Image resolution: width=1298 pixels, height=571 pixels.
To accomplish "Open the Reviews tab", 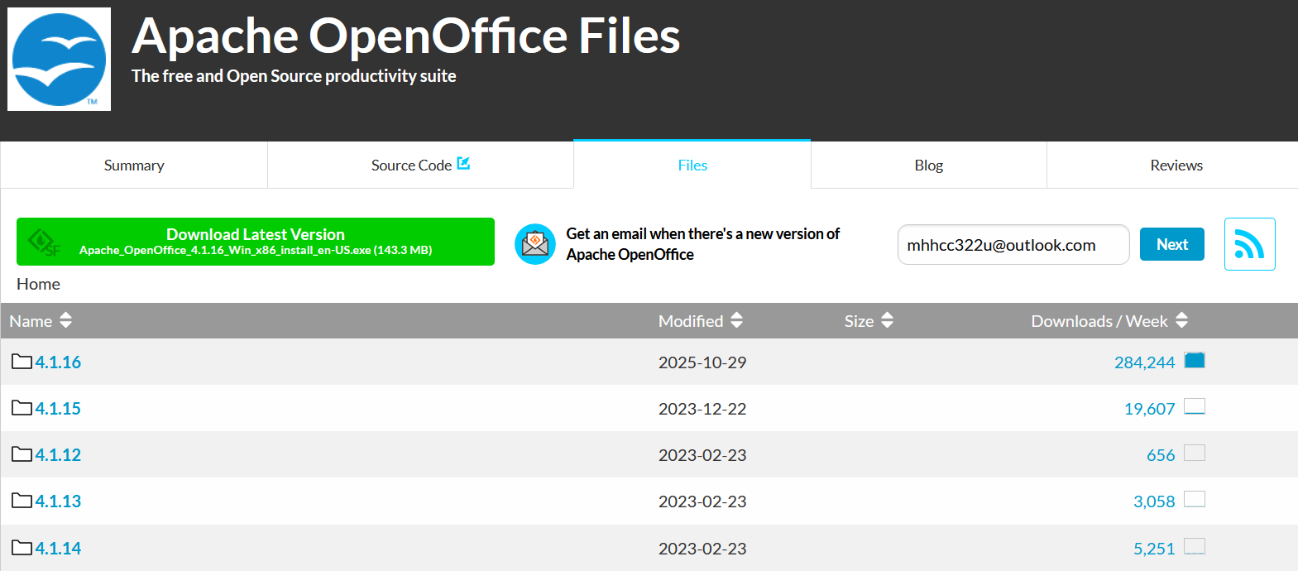I will 1176,166.
